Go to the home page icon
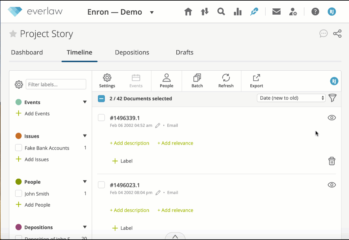This screenshot has width=349, height=240. coord(188,12)
